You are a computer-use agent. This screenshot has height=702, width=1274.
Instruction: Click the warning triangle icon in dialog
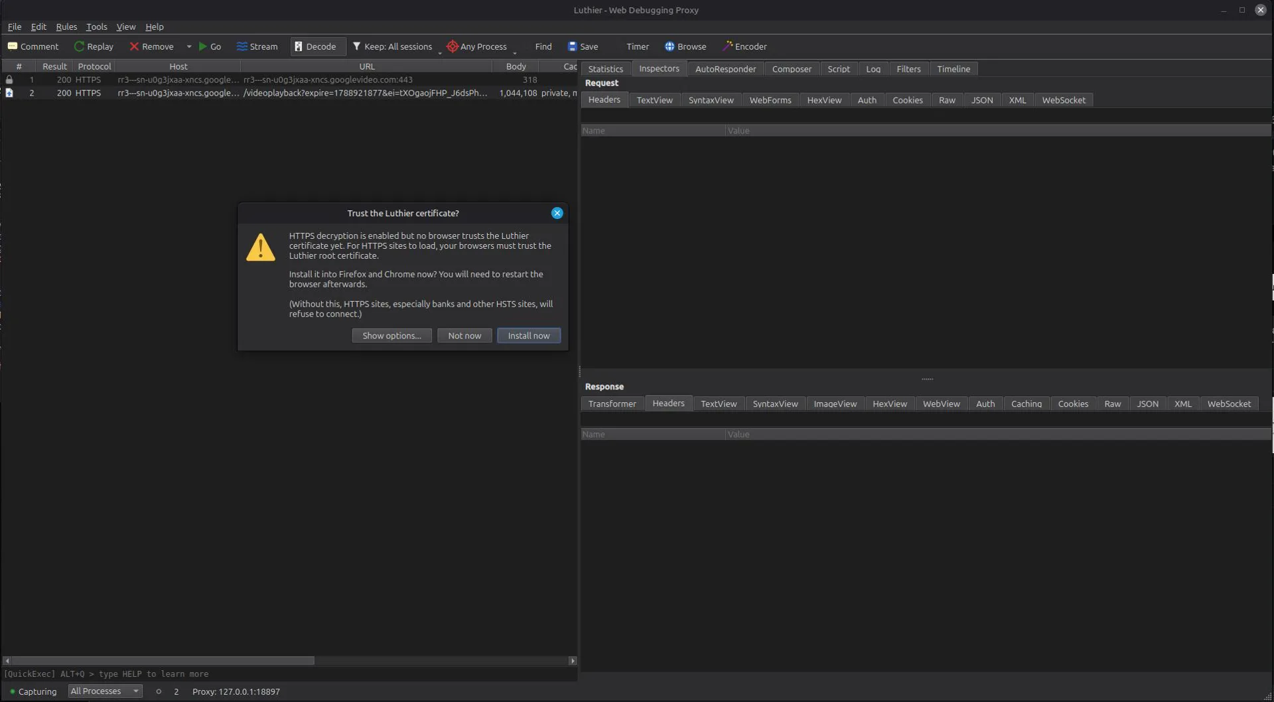(x=260, y=247)
